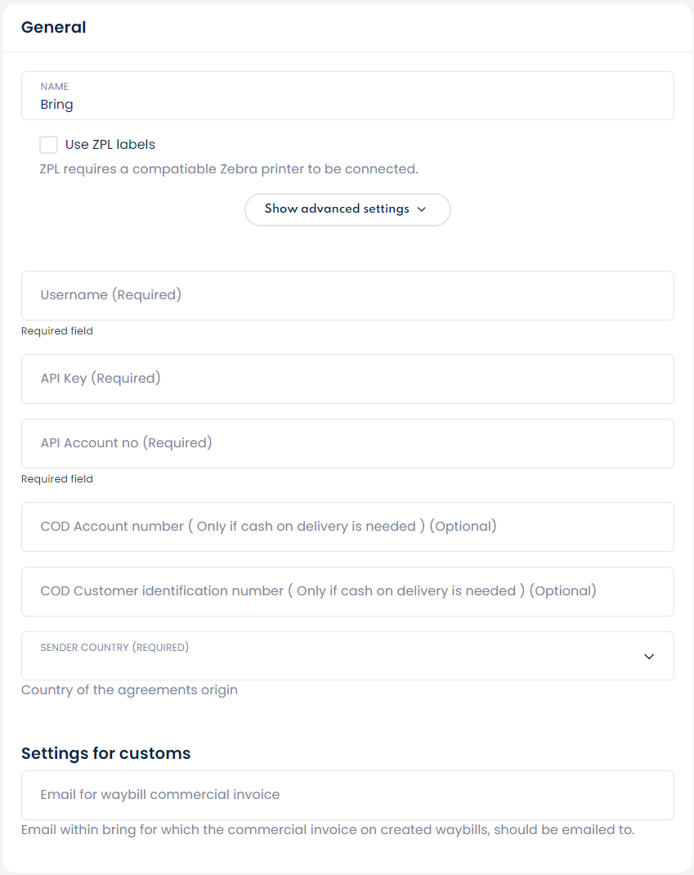Select COD Customer identification number field
The image size is (694, 875).
pyautogui.click(x=347, y=591)
